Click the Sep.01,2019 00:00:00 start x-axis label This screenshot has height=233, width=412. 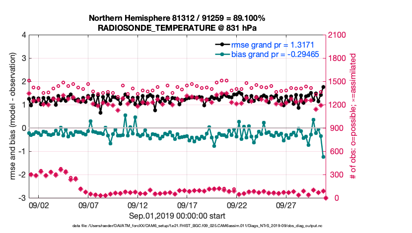coord(177,216)
